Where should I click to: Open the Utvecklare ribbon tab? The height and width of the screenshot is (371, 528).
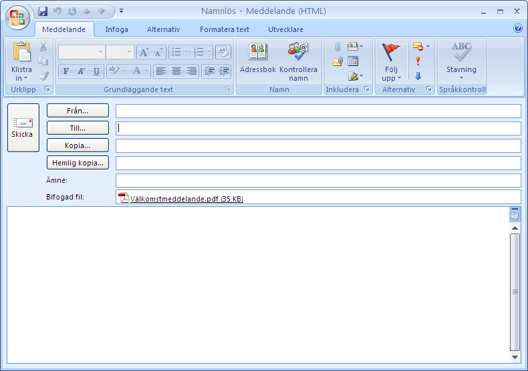tap(285, 29)
